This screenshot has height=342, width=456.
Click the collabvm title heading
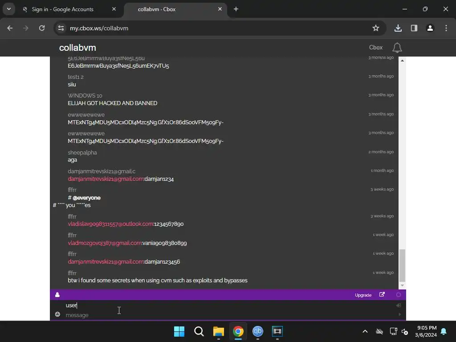tap(77, 48)
